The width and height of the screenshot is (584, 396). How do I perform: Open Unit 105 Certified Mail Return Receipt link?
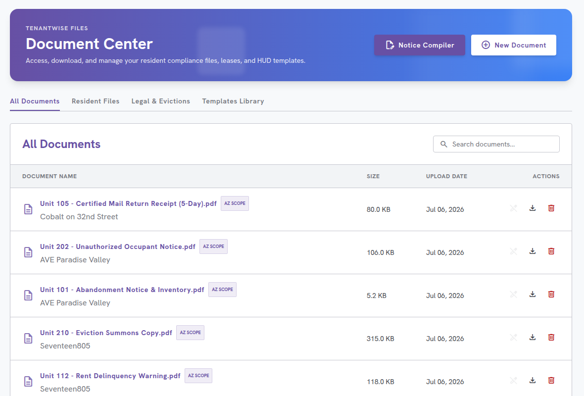pos(129,203)
